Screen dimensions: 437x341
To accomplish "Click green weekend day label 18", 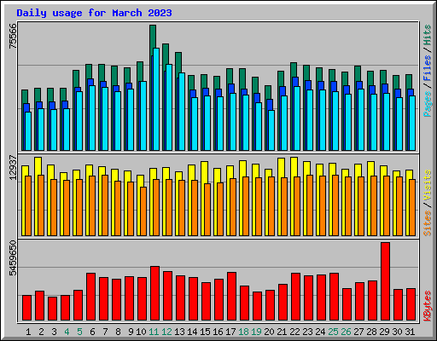I will [243, 332].
